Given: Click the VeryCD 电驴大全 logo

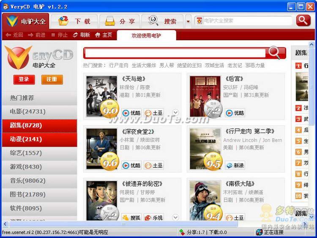Looking at the screenshot, I should point(39,58).
